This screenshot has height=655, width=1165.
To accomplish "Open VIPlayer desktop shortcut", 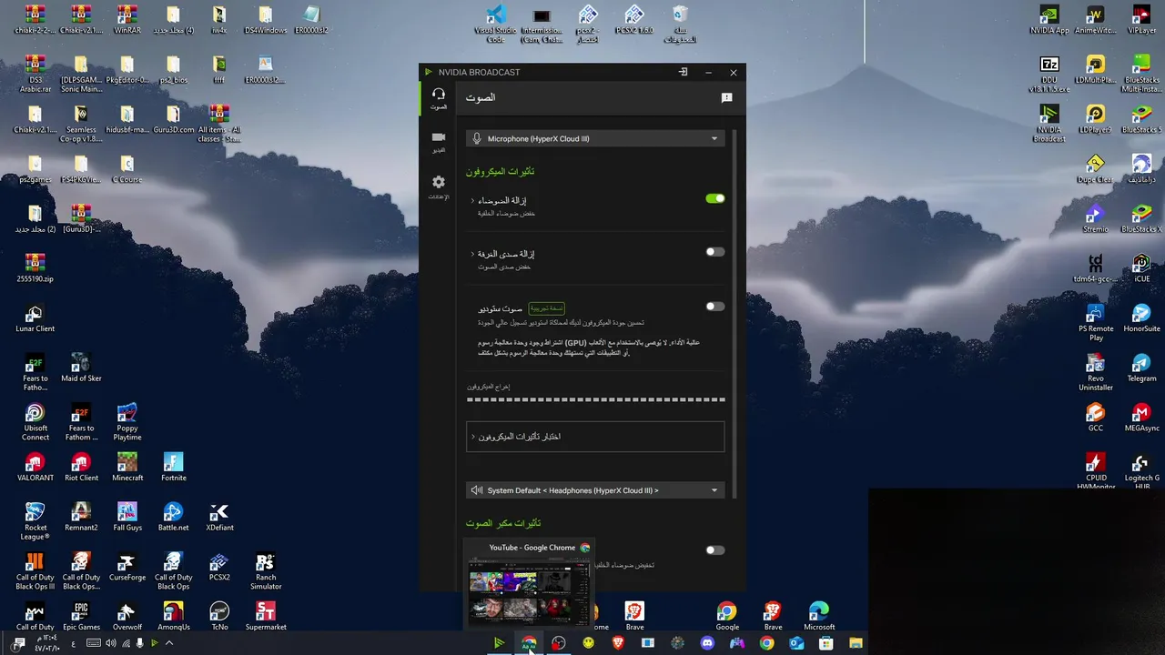I will click(x=1141, y=20).
